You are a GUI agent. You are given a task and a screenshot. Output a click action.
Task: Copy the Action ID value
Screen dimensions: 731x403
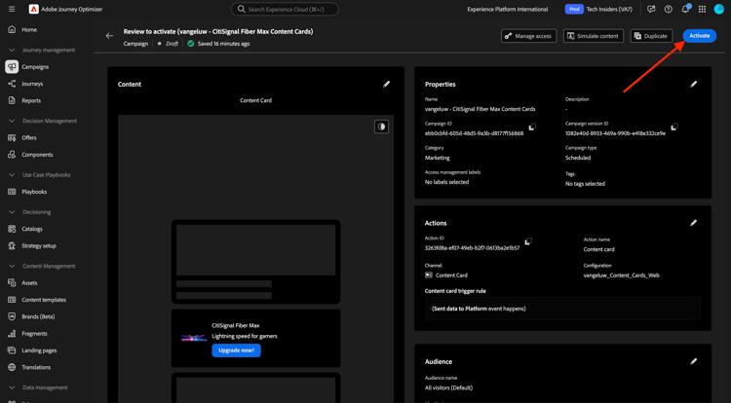click(x=528, y=241)
